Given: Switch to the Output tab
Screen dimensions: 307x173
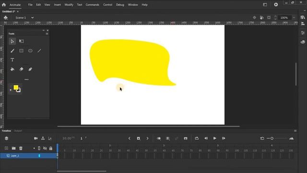Looking at the screenshot, I should tap(18, 131).
